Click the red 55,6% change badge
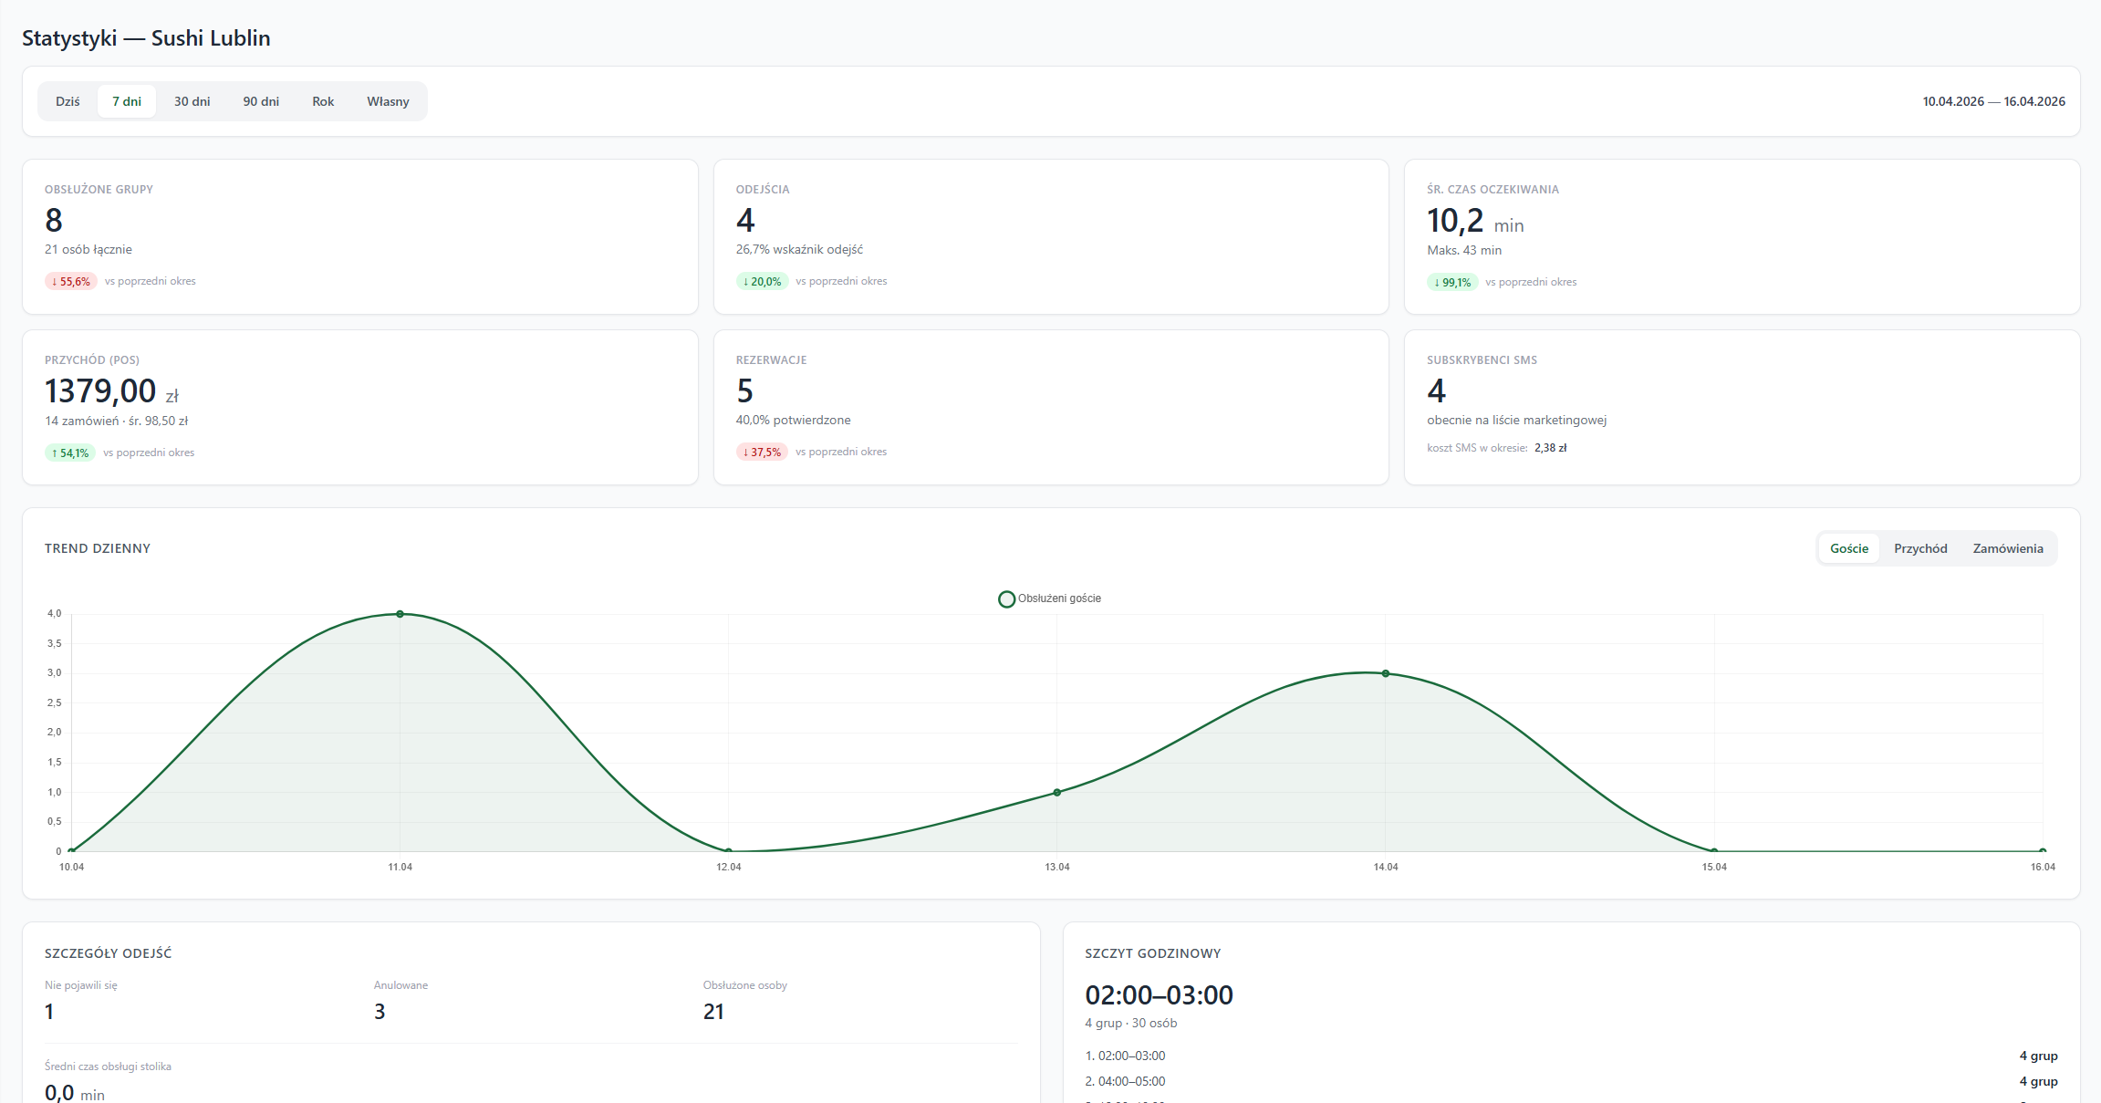 (71, 282)
